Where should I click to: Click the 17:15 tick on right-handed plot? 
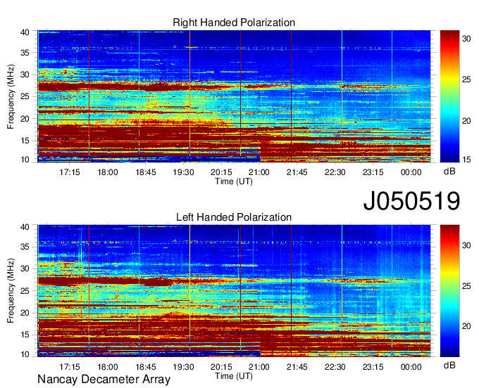70,172
